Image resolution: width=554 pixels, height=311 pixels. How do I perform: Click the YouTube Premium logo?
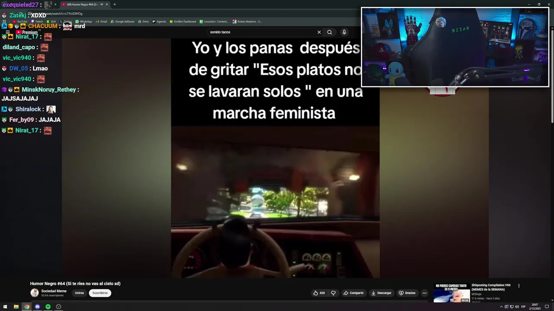point(27,32)
